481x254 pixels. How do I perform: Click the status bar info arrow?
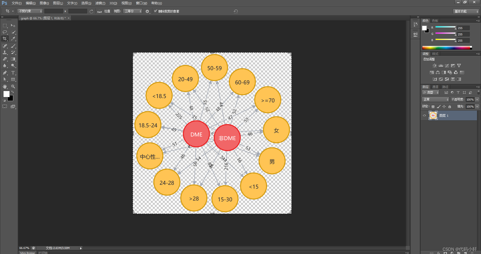click(x=81, y=248)
